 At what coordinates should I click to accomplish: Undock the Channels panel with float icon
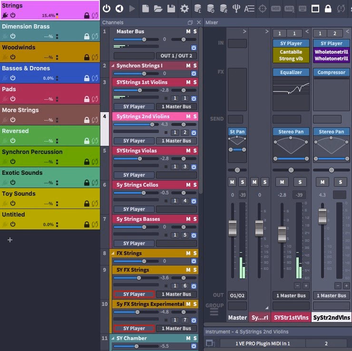pos(190,22)
